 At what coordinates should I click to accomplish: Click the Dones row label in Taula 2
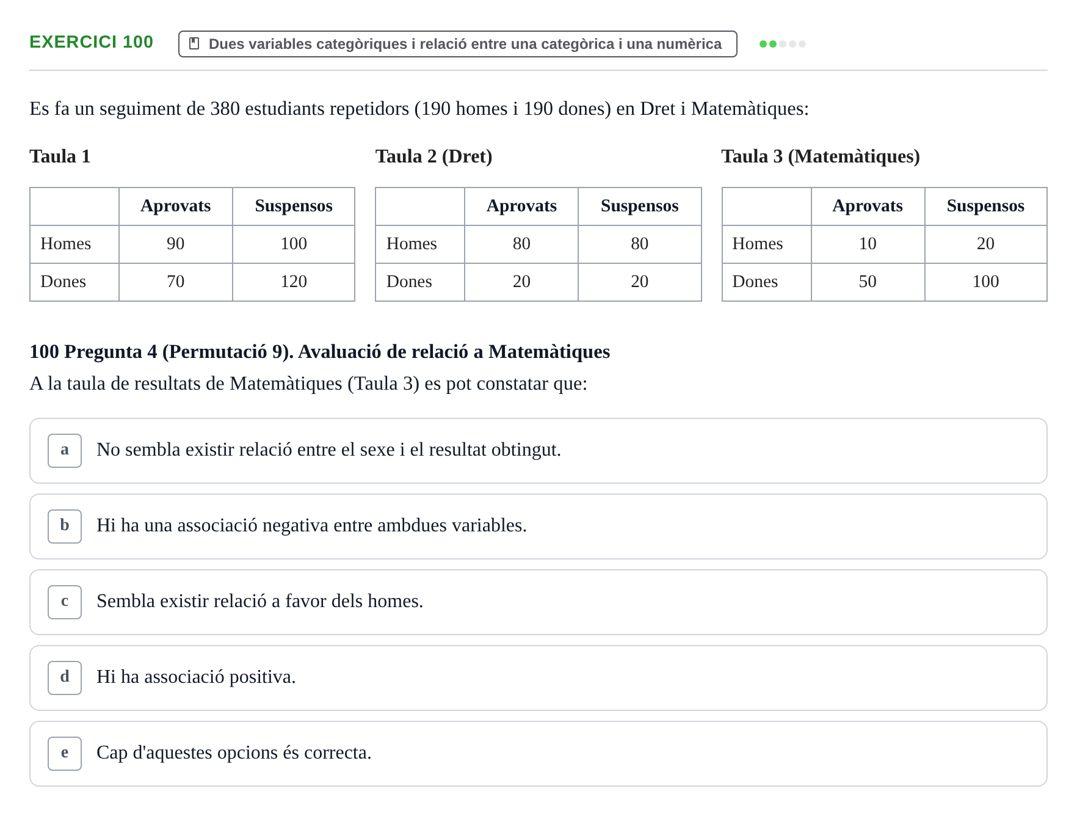(x=409, y=282)
